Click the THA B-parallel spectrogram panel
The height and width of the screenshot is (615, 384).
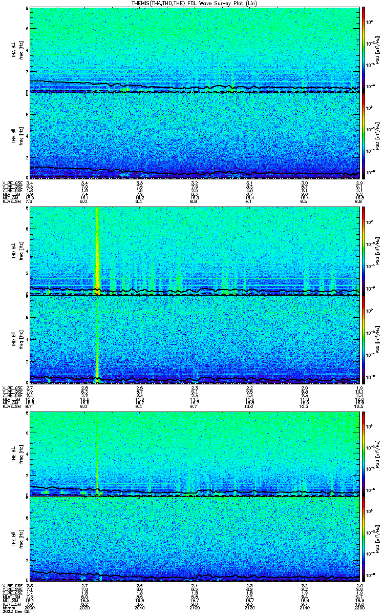(195, 135)
